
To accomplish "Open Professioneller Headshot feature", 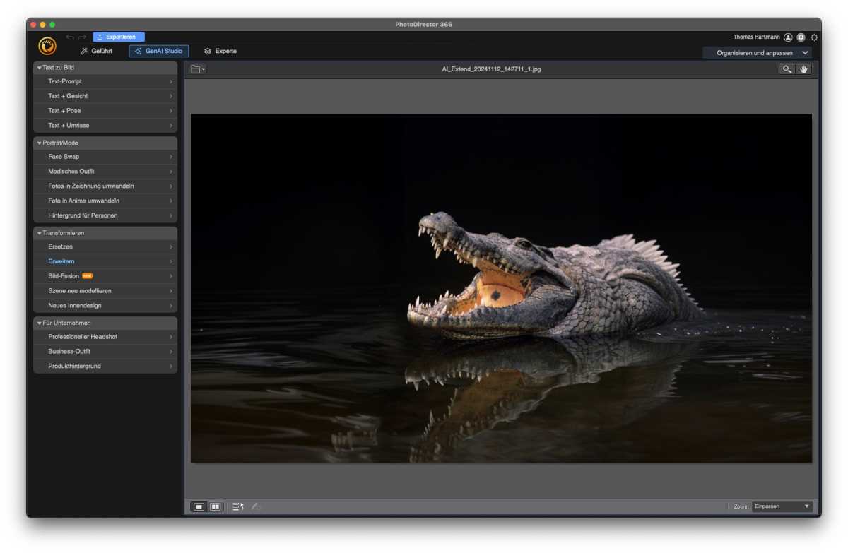I will point(105,337).
